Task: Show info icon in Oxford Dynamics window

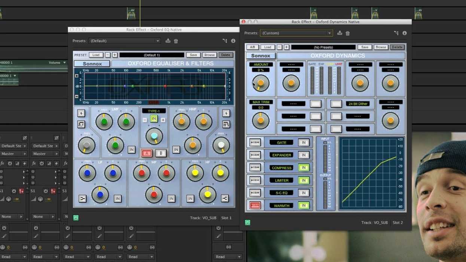Action: coord(405,33)
